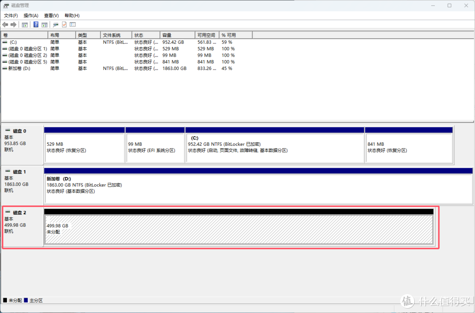
Task: Open the 文件(F) menu
Action: [x=11, y=15]
